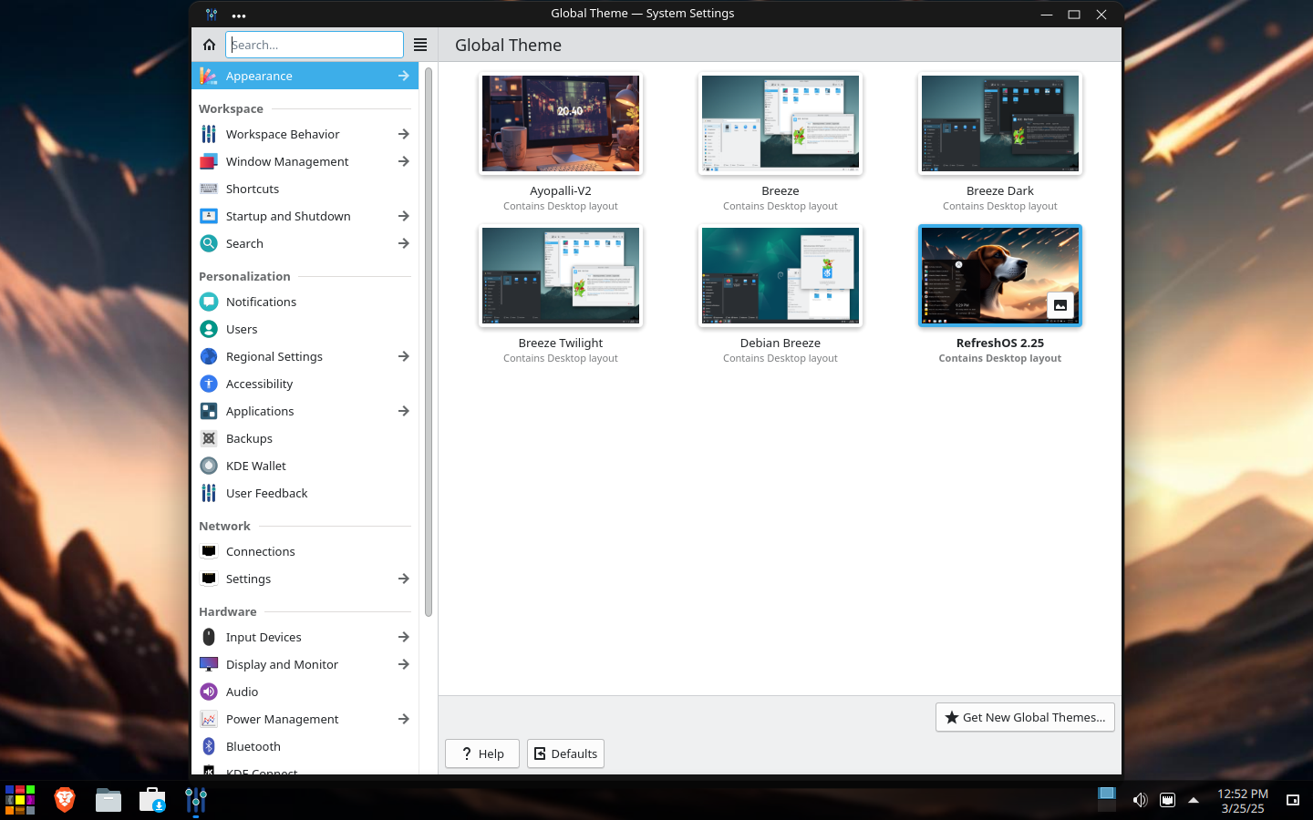
Task: Expand Network Settings arrow
Action: click(x=403, y=579)
